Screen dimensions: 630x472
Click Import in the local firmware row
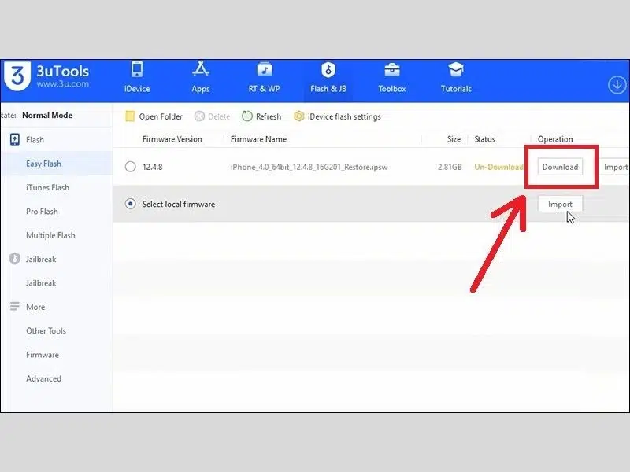[x=560, y=205]
